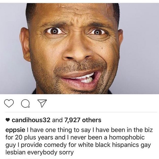Share the post using the paper plane icon

[42, 103]
